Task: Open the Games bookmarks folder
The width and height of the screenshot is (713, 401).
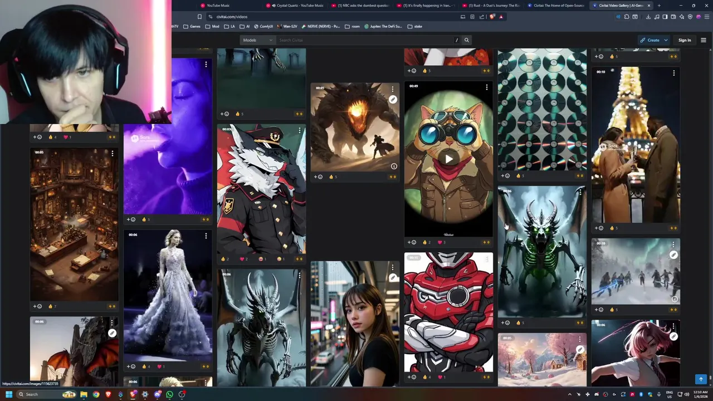Action: pos(192,26)
